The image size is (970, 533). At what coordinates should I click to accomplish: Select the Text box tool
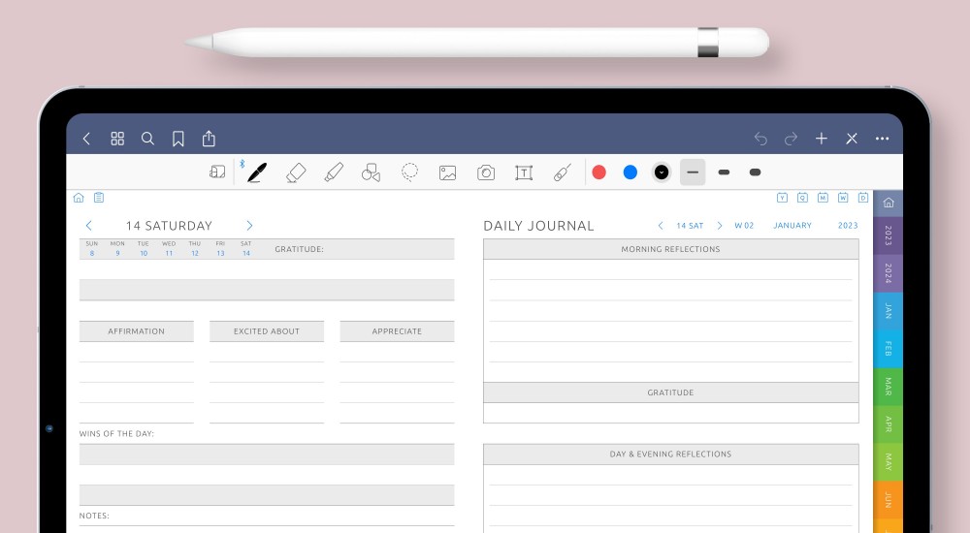tap(524, 172)
